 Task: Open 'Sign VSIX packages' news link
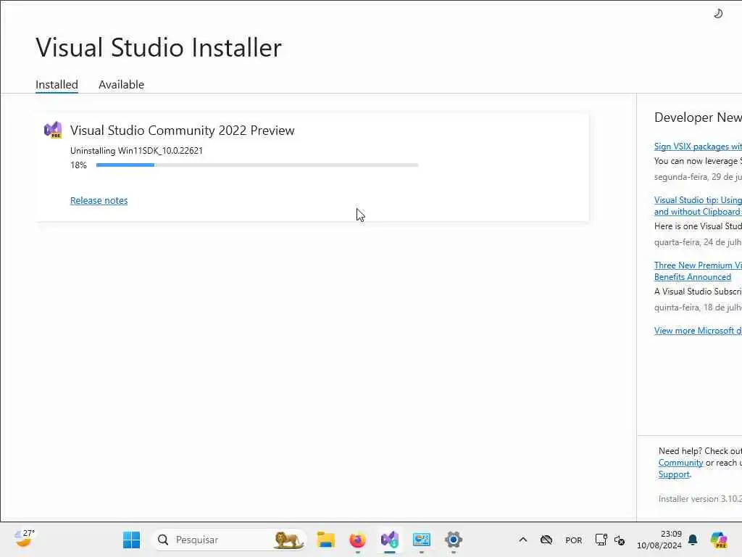point(698,147)
